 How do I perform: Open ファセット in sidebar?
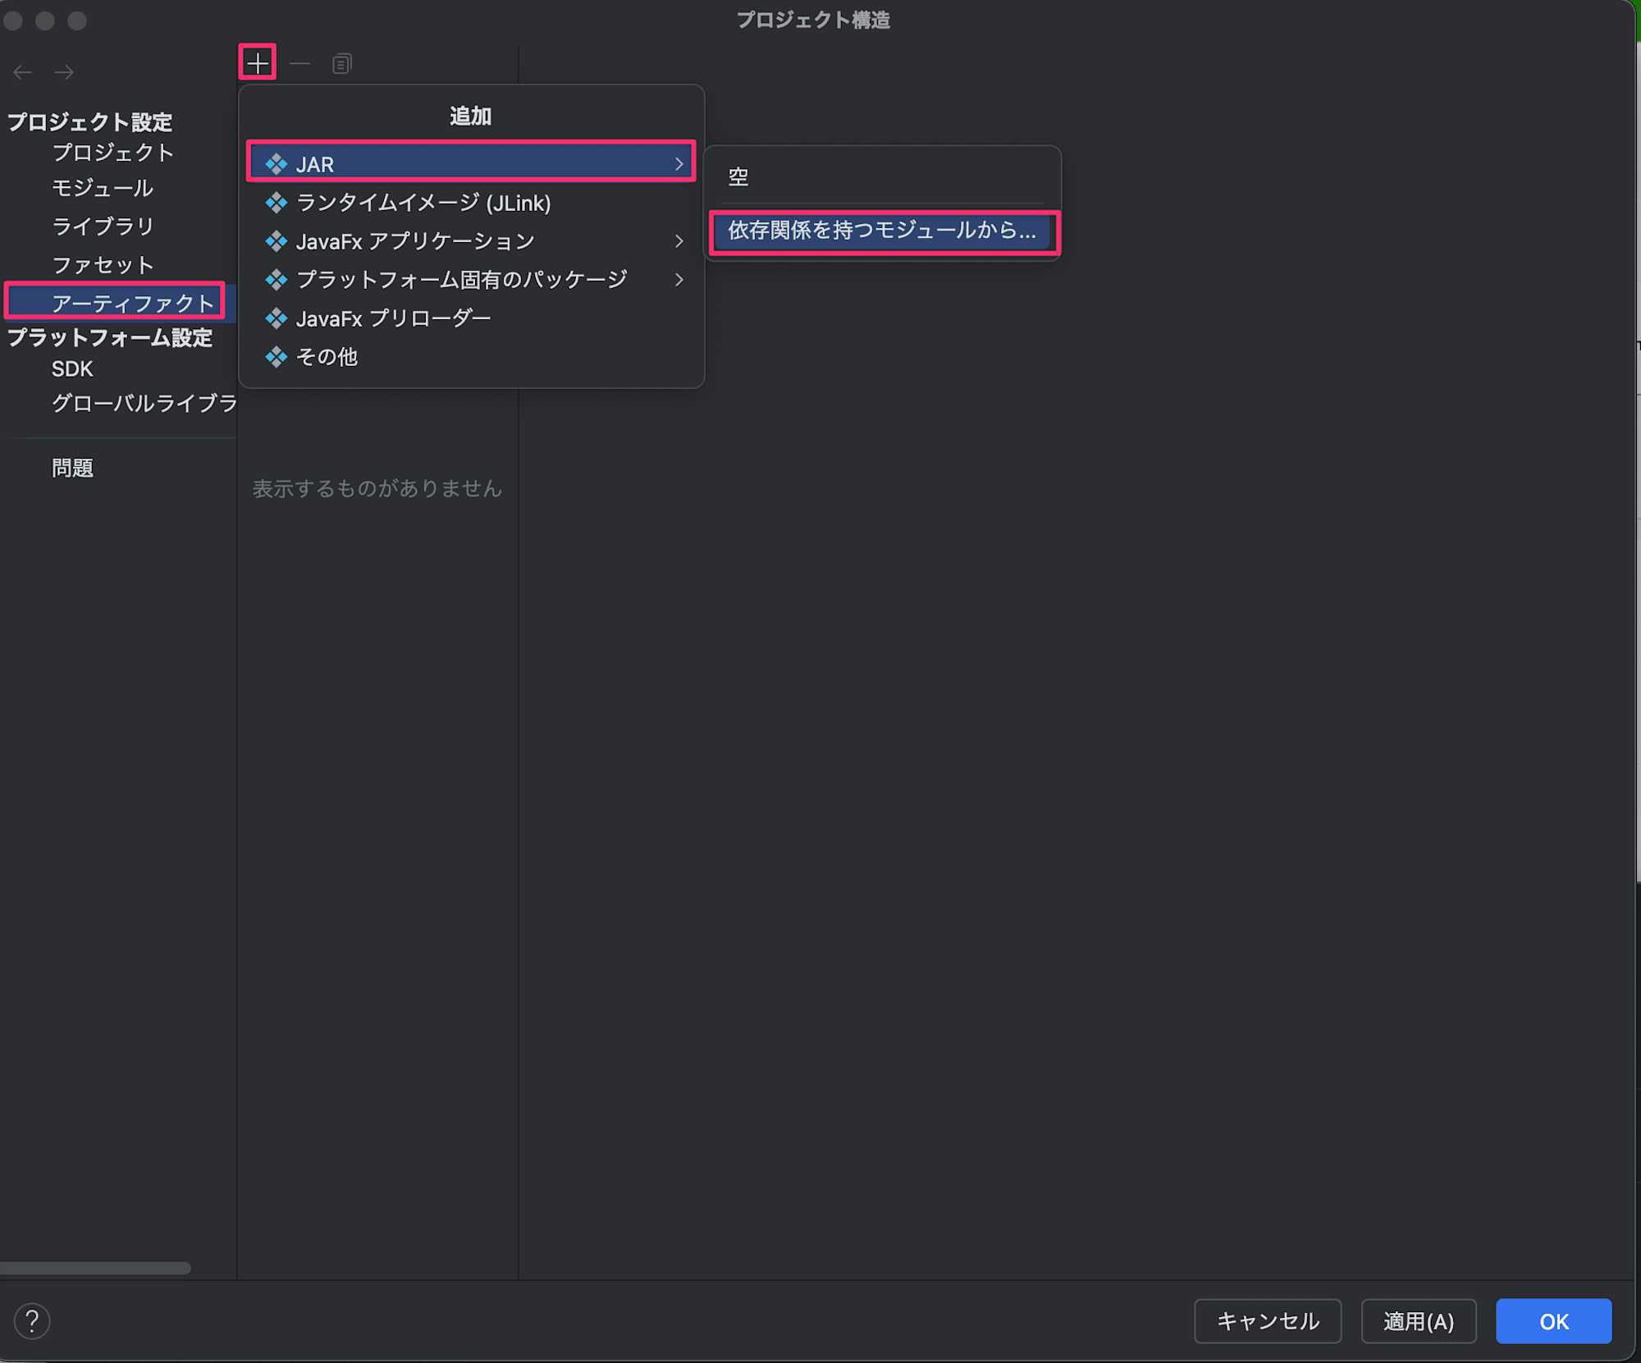(x=103, y=265)
